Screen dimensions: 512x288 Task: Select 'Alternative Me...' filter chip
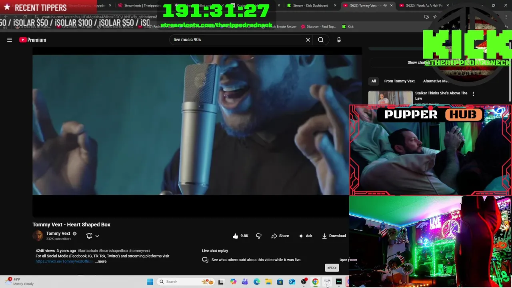click(436, 81)
